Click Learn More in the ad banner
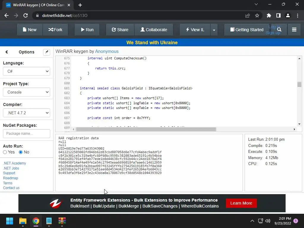This screenshot has width=304, height=228. click(x=241, y=203)
